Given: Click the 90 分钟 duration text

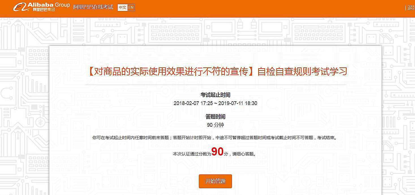Looking at the screenshot, I should pyautogui.click(x=215, y=125).
